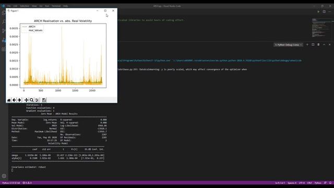The height and width of the screenshot is (188, 334).
Task: Open the Extensions view
Action: click(4, 49)
